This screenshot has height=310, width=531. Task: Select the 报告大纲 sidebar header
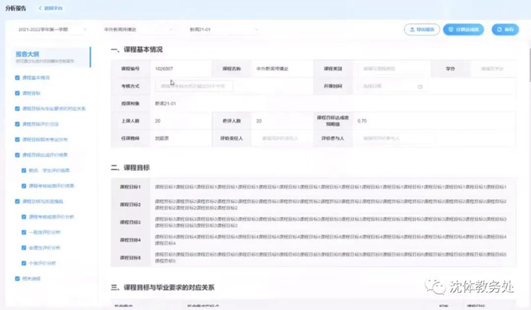coord(28,54)
